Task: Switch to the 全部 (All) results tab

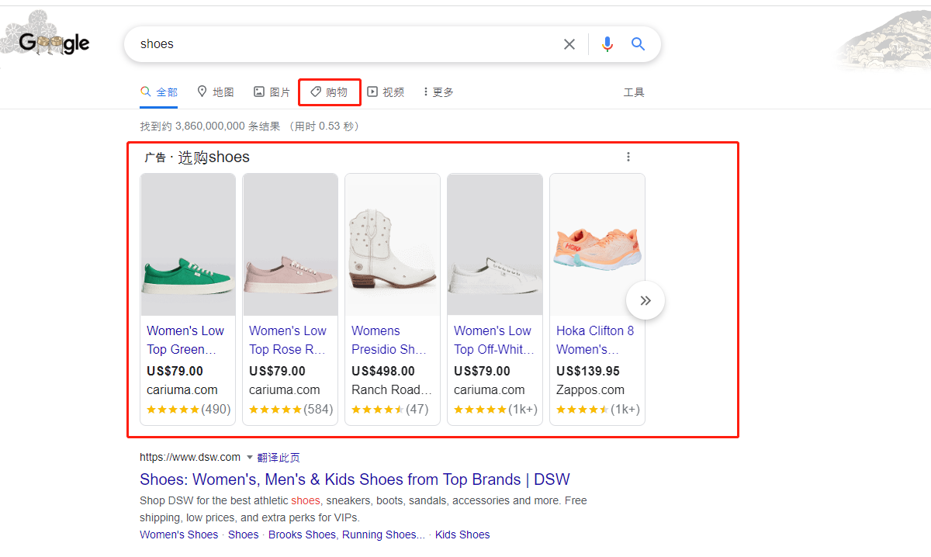Action: click(x=158, y=91)
